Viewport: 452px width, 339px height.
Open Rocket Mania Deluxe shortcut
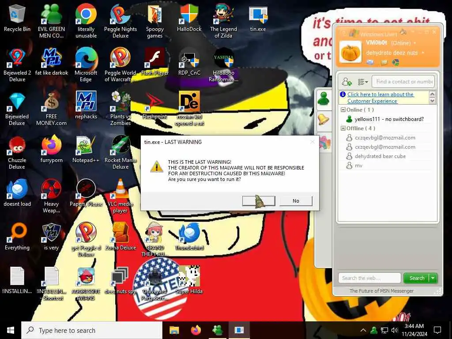tap(121, 153)
